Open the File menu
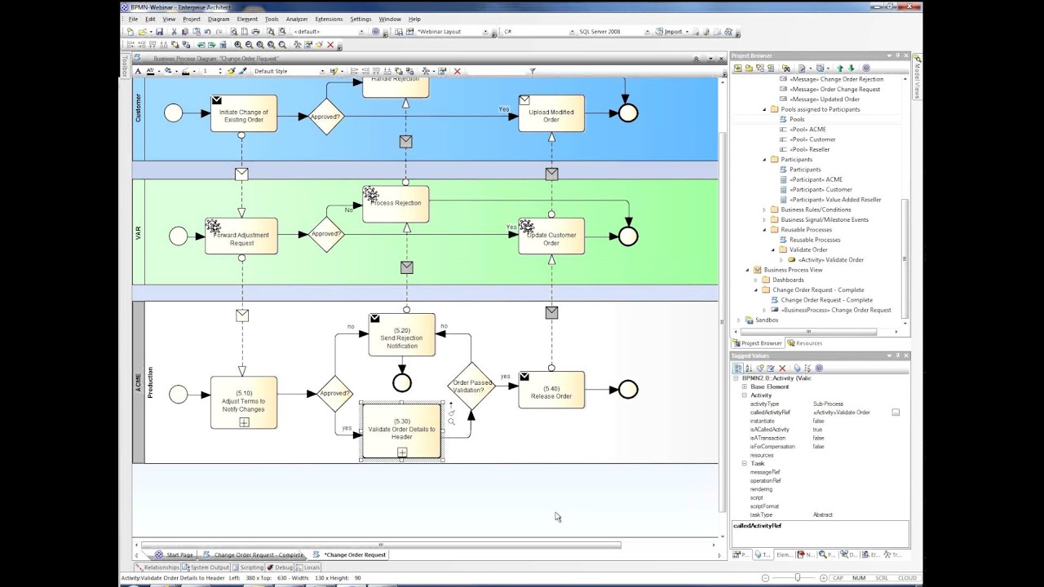1044x587 pixels. point(131,19)
